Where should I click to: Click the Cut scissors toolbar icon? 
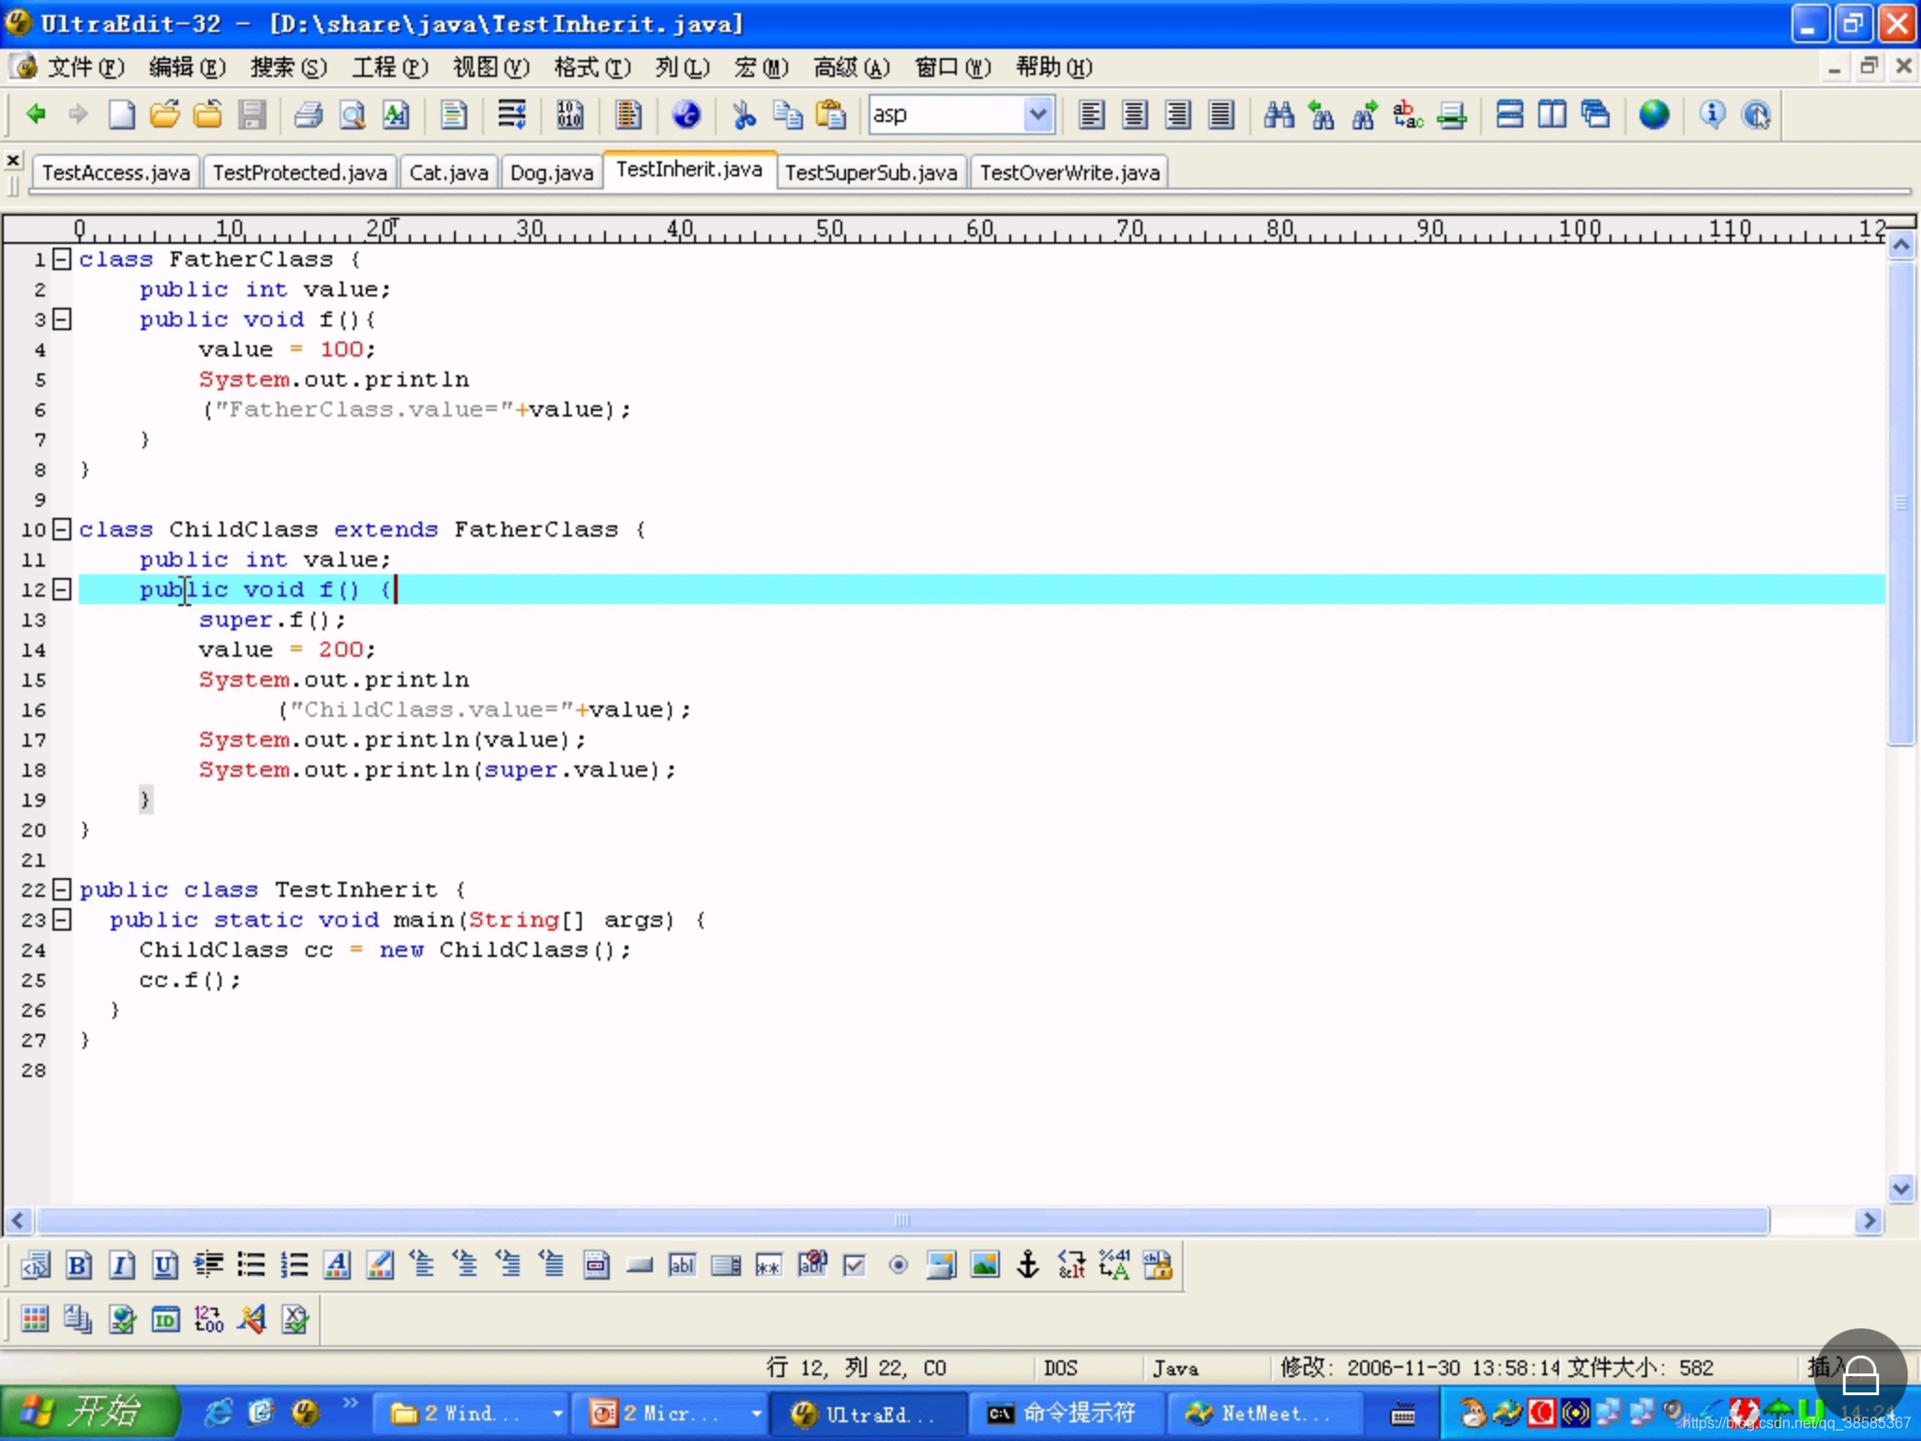[744, 114]
